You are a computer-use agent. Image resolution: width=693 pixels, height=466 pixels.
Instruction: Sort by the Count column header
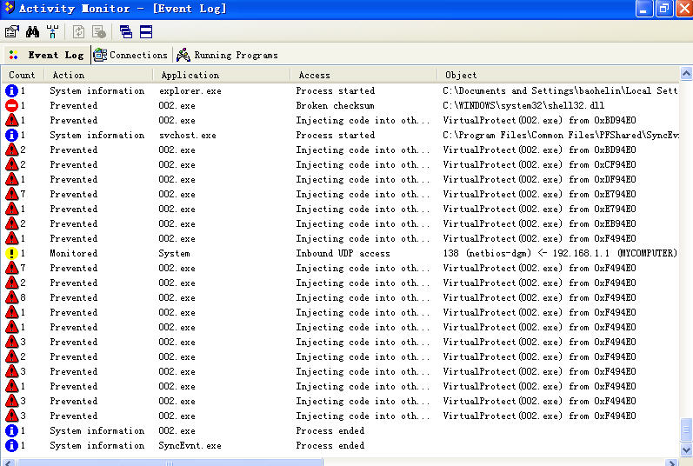[22, 75]
